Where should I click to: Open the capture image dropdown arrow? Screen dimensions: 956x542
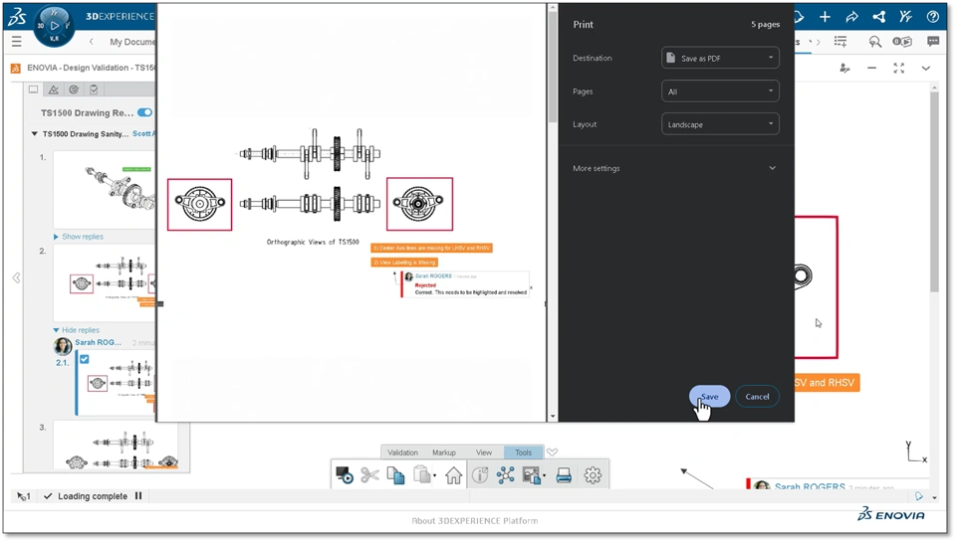[544, 476]
